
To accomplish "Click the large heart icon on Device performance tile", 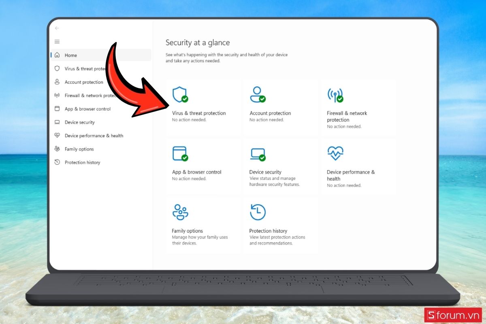I will [x=335, y=153].
